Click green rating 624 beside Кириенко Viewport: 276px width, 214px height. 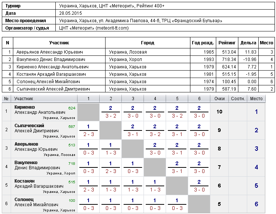tap(72, 108)
